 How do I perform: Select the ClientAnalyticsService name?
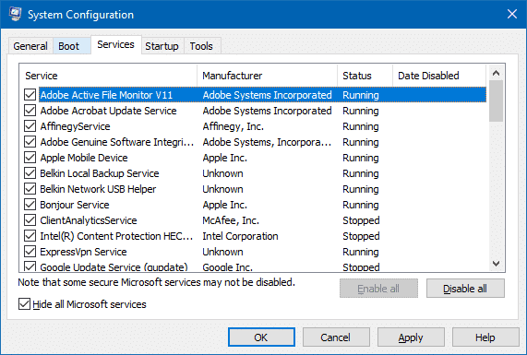89,220
